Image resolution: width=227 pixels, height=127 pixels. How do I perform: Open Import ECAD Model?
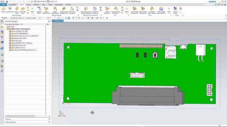pos(46,10)
